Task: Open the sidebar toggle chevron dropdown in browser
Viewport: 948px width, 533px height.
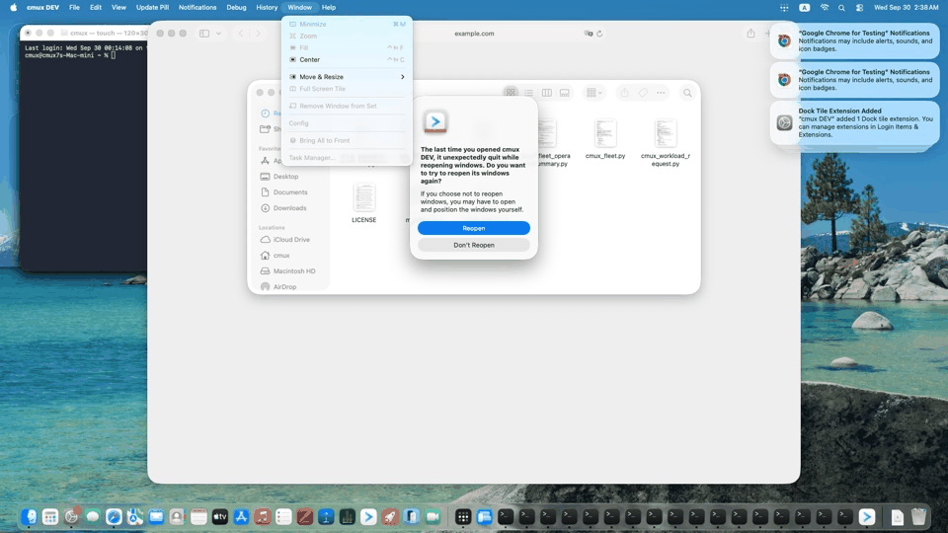Action: click(x=218, y=34)
